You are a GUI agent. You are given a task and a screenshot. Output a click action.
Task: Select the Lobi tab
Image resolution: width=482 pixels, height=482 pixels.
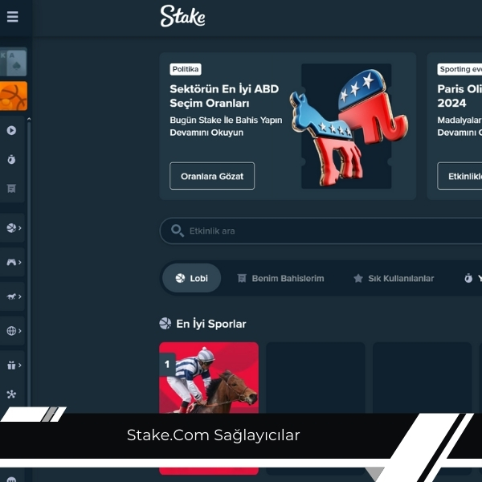point(191,278)
